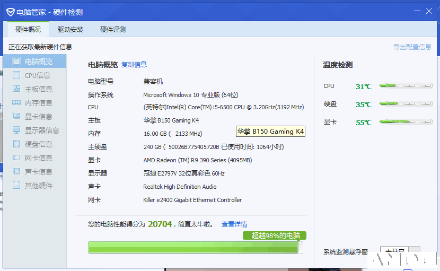Click the 16.00 GB memory value

tap(173, 134)
